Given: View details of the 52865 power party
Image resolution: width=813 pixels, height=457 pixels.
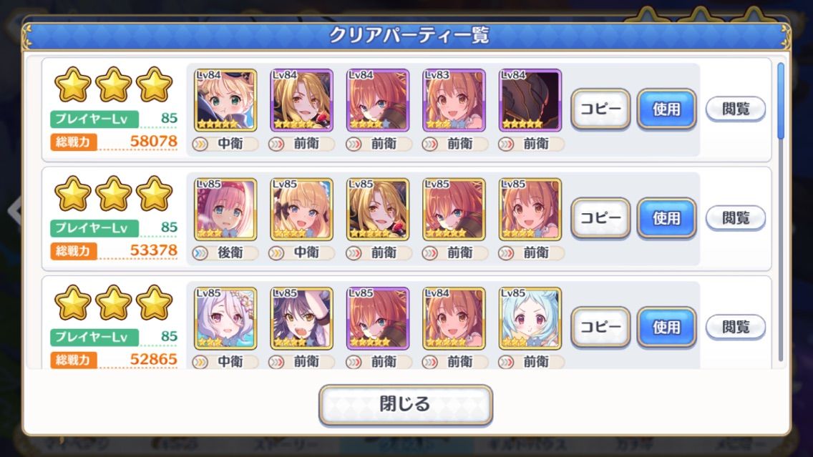Looking at the screenshot, I should (735, 327).
